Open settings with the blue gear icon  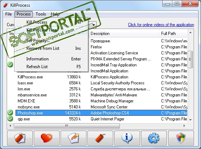[x=154, y=138]
